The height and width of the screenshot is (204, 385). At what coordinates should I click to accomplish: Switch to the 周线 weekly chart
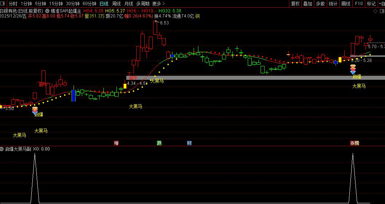(116, 4)
